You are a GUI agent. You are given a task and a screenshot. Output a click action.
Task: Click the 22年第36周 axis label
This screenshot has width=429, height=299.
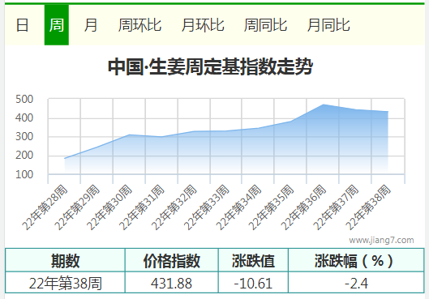pyautogui.click(x=303, y=207)
